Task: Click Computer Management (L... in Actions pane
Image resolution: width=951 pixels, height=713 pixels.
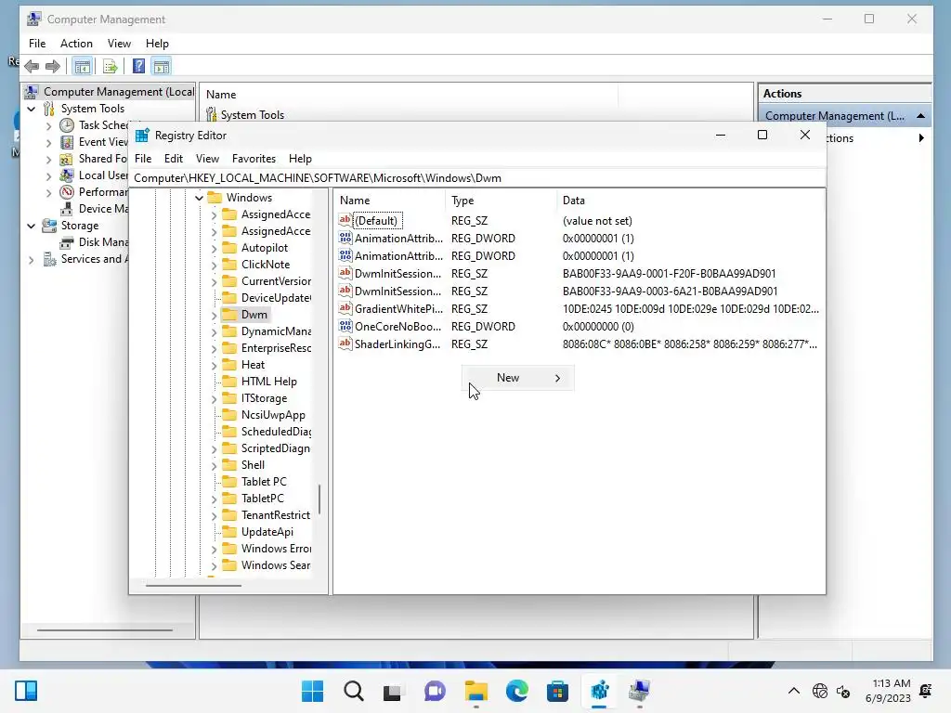Action: [x=844, y=116]
